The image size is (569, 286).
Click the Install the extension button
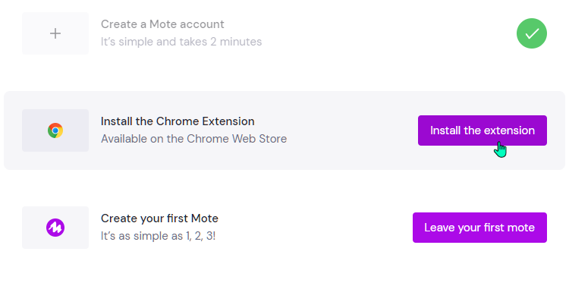(x=483, y=130)
